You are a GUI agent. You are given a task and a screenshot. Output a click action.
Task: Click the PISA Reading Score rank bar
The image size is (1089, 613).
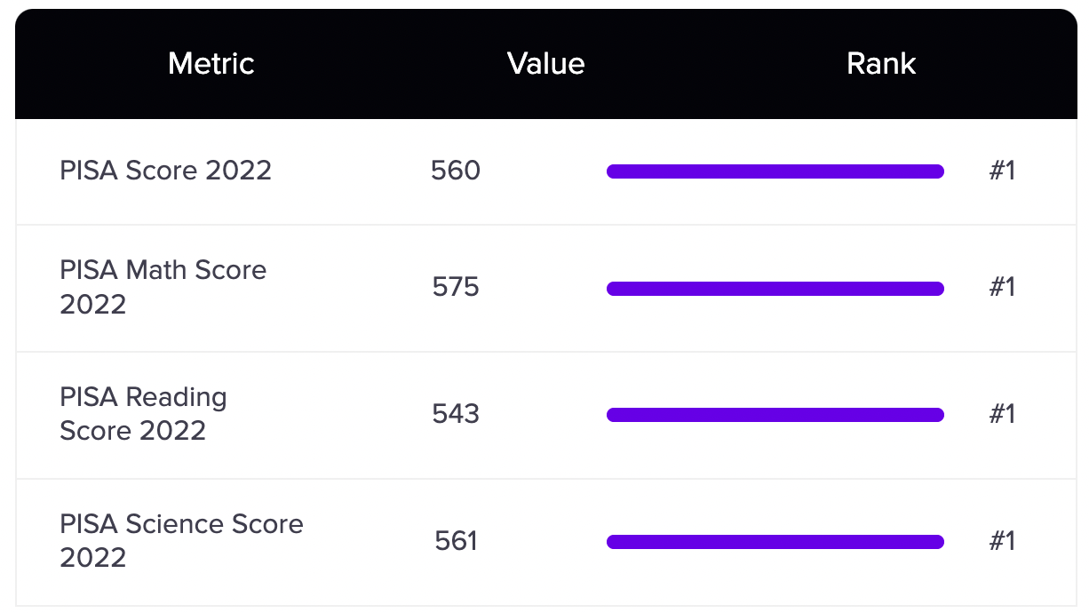tap(775, 415)
